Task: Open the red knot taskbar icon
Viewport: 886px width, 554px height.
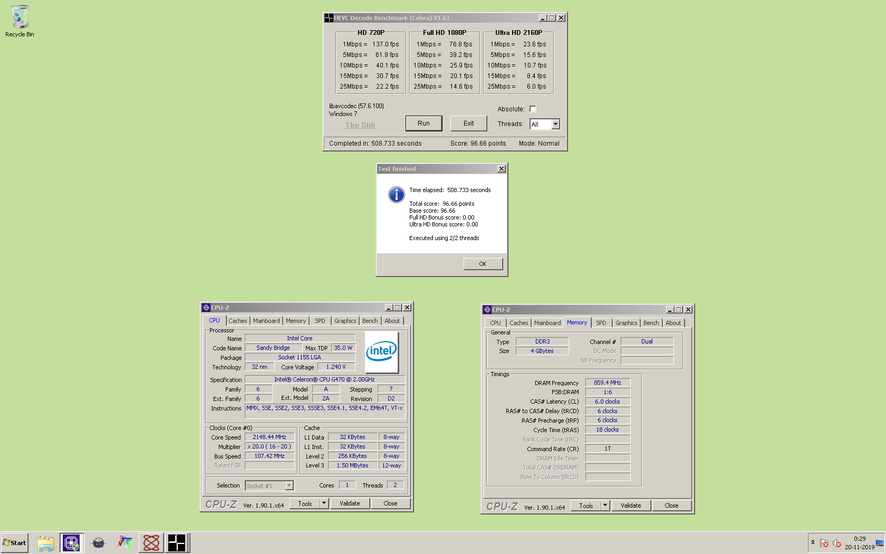Action: 151,543
